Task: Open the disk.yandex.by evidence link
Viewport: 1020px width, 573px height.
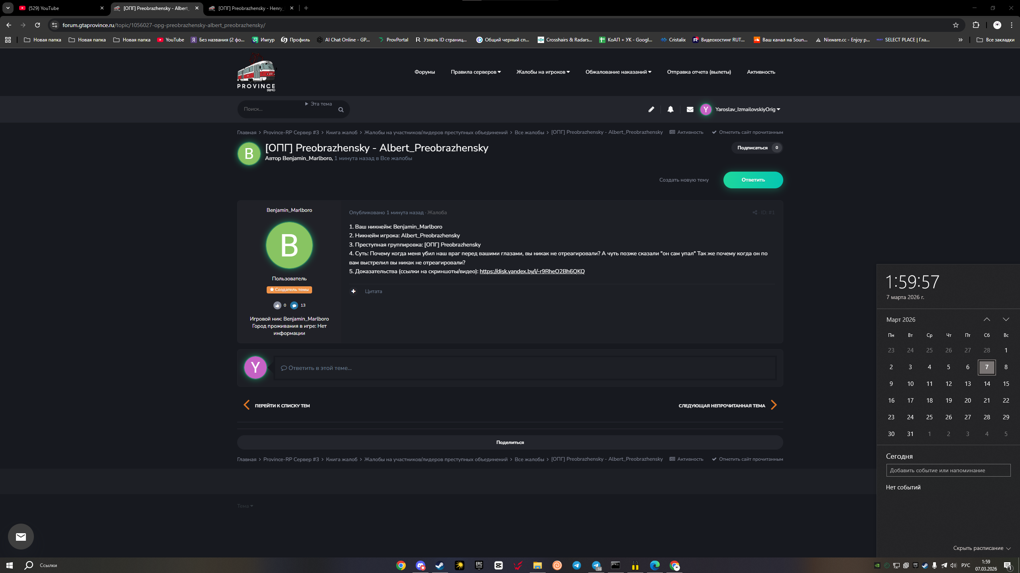Action: pyautogui.click(x=532, y=271)
